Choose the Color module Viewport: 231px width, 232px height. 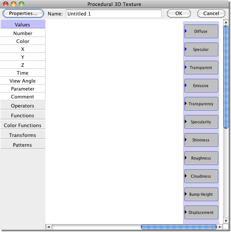click(23, 41)
